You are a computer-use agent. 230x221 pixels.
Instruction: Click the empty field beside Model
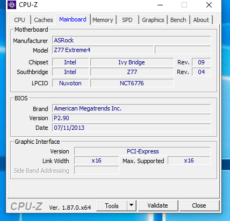click(x=183, y=50)
